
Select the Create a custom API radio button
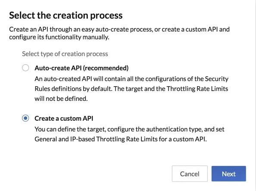tap(25, 118)
